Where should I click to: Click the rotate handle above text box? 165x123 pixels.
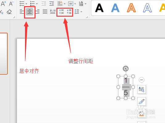[126, 69]
